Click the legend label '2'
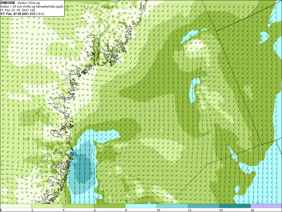This screenshot has height=212, width=282. coord(32,210)
